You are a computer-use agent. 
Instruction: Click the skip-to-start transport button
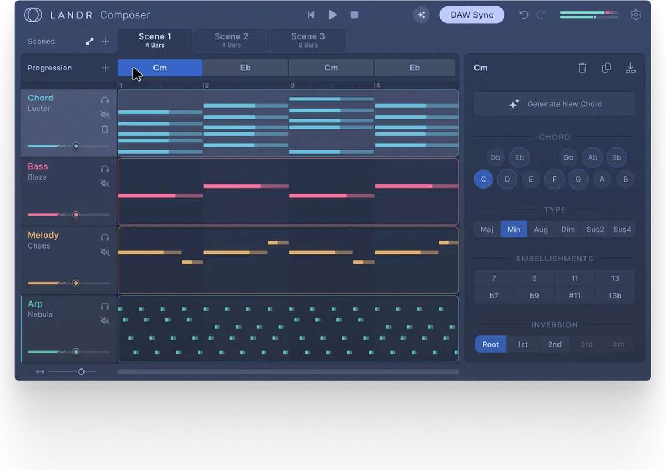(x=311, y=15)
